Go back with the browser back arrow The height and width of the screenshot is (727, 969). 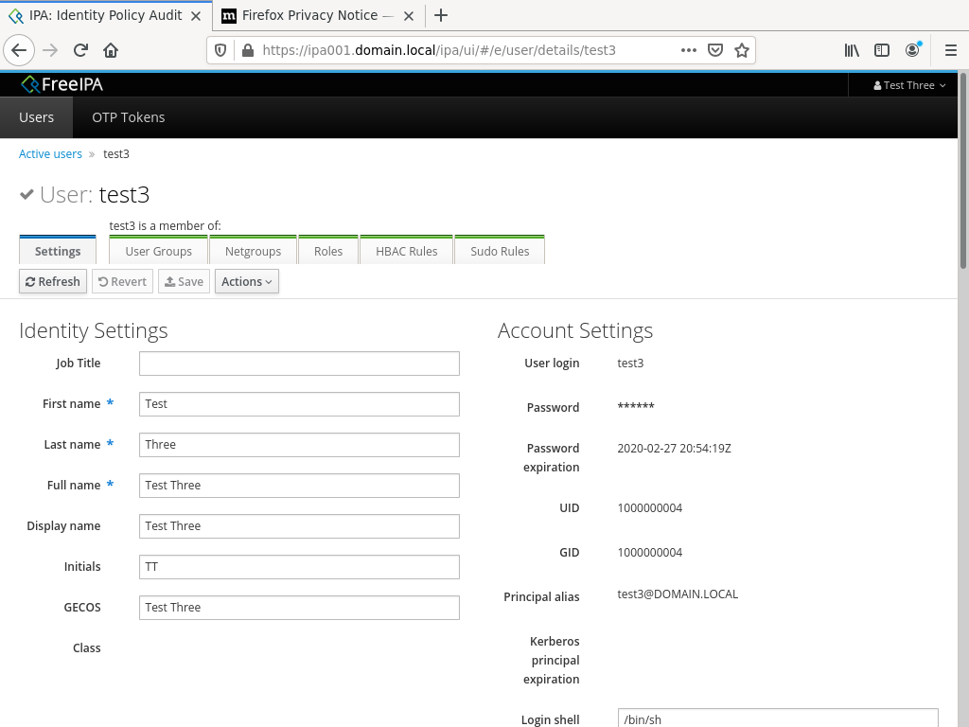[x=19, y=50]
